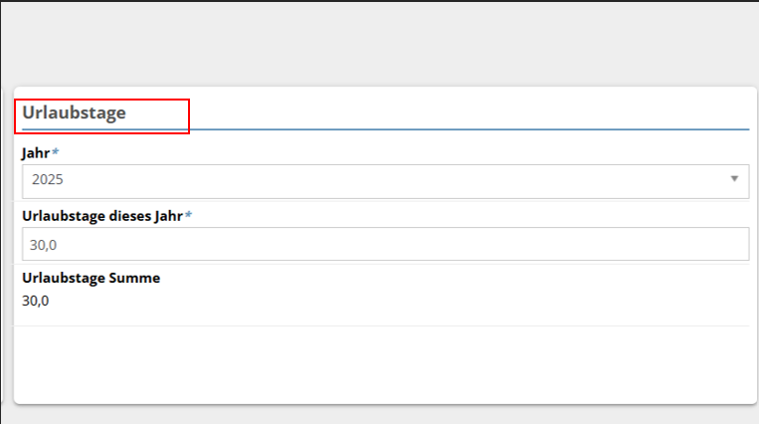
Task: Click the thin separator line below Summe value
Action: click(x=378, y=325)
